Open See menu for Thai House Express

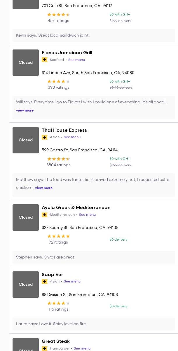click(72, 137)
